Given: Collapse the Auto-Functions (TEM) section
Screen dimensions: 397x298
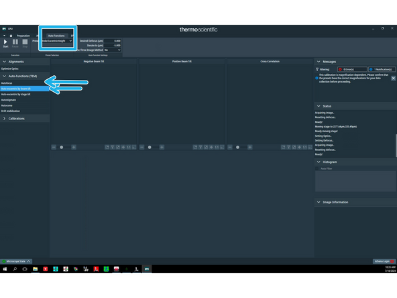Looking at the screenshot, I should (4, 76).
